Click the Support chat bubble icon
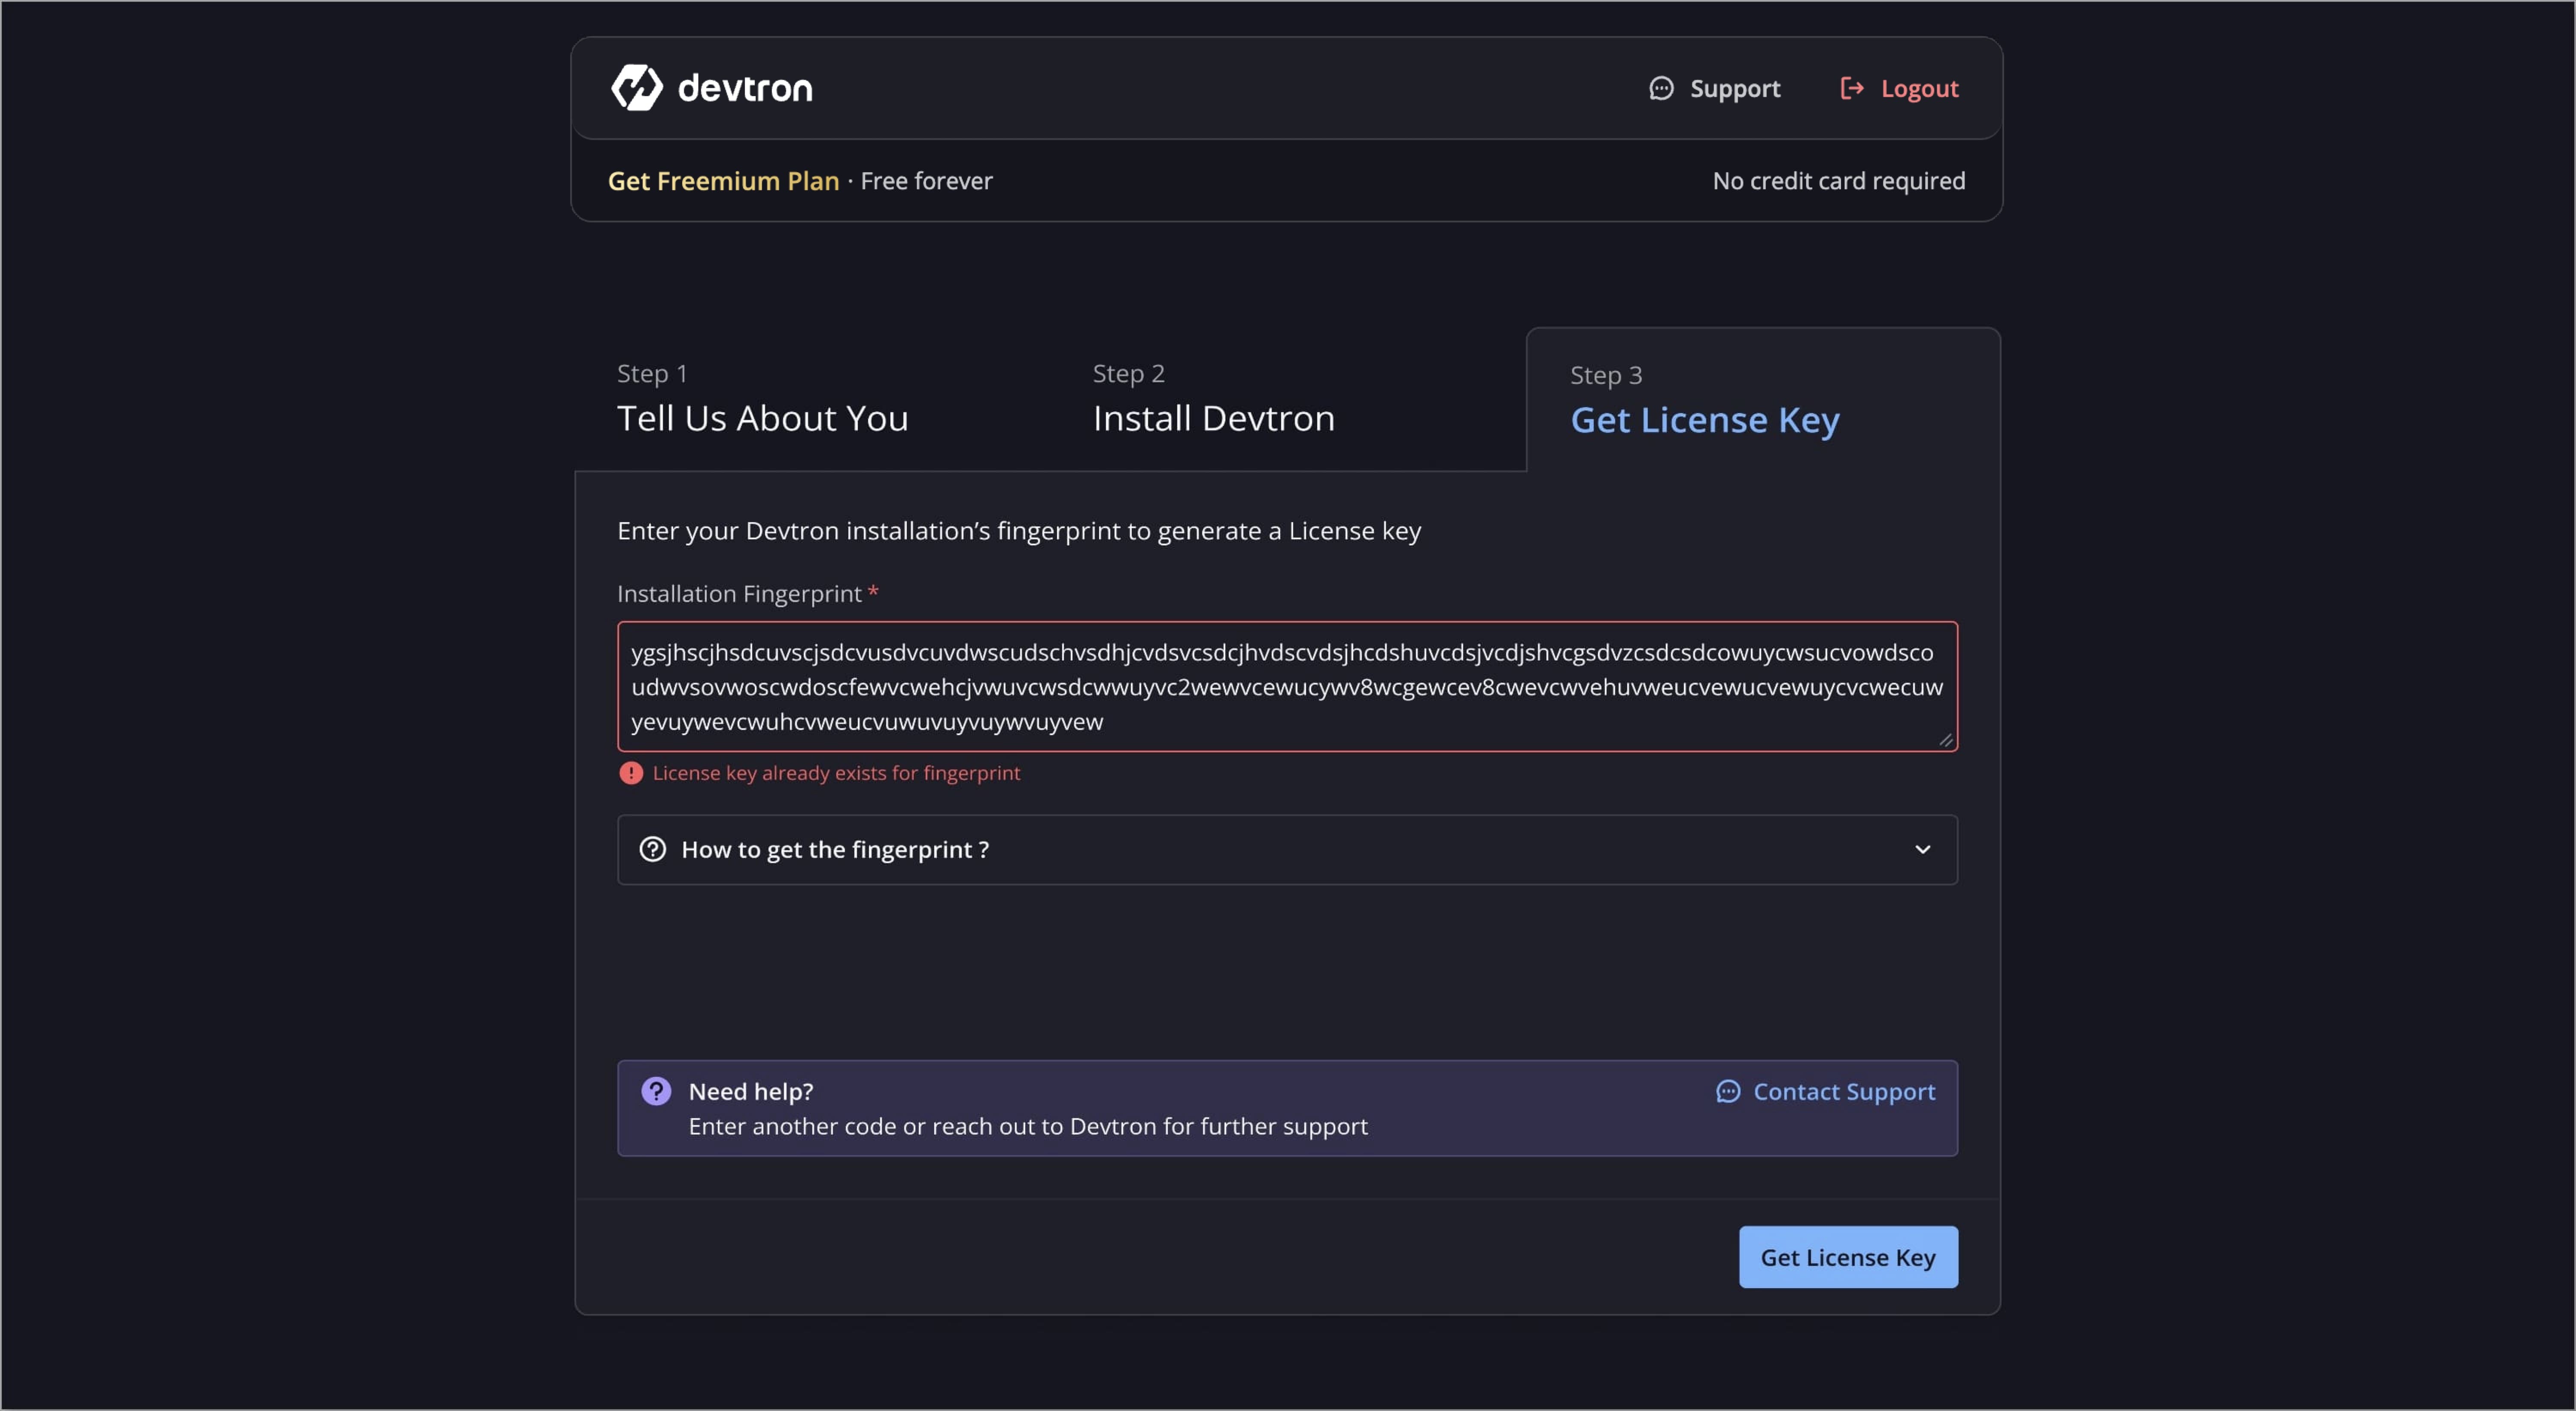Image resolution: width=2576 pixels, height=1411 pixels. (1661, 89)
